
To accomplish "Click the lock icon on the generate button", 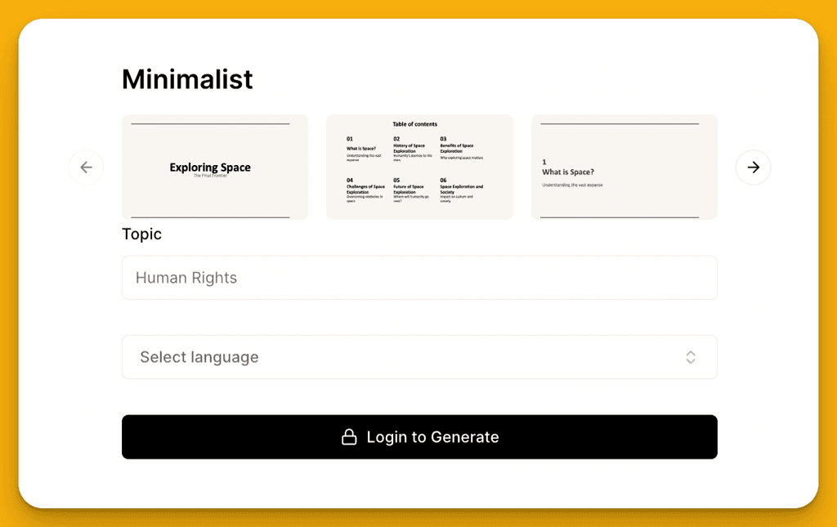I will pos(349,437).
